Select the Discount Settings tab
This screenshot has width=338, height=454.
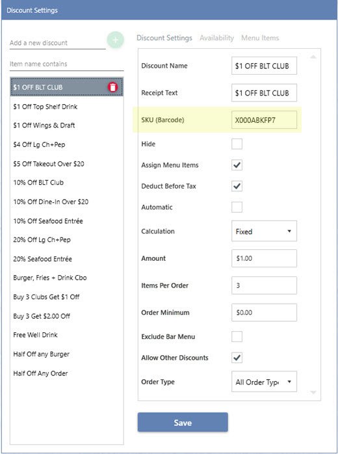pyautogui.click(x=164, y=38)
